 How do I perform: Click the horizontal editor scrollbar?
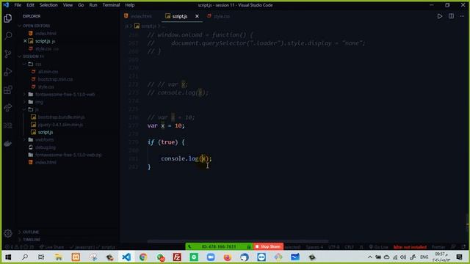(238, 241)
